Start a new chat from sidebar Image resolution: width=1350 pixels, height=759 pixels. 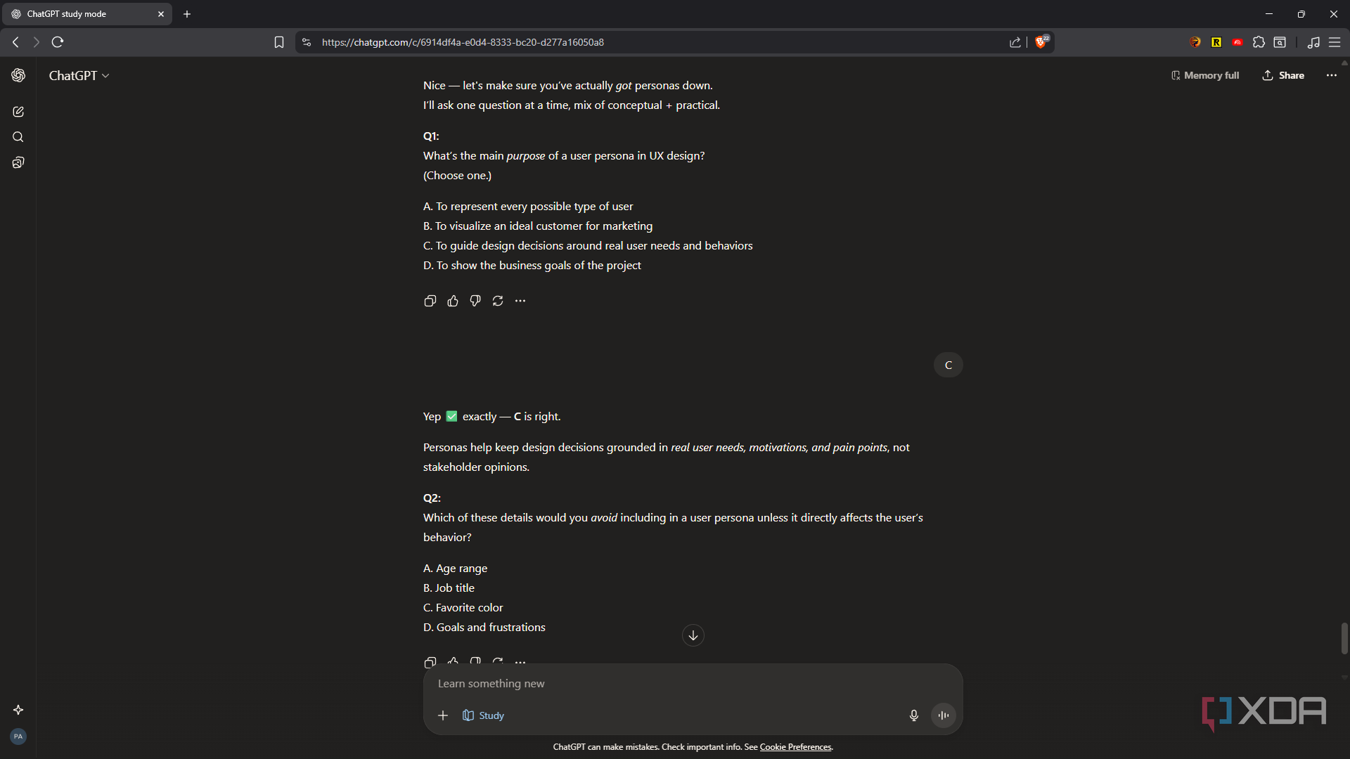[18, 112]
